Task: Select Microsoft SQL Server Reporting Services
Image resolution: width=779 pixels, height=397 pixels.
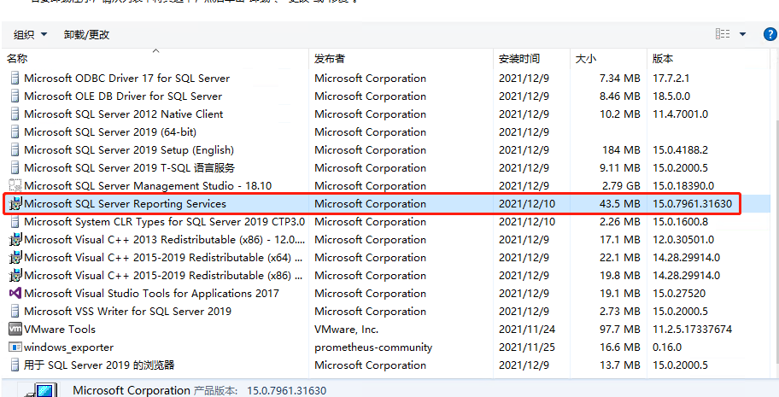Action: [125, 203]
